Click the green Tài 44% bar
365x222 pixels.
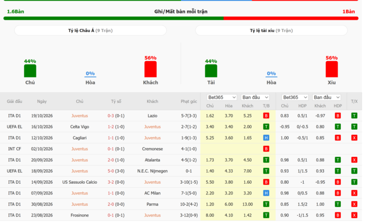(211, 71)
